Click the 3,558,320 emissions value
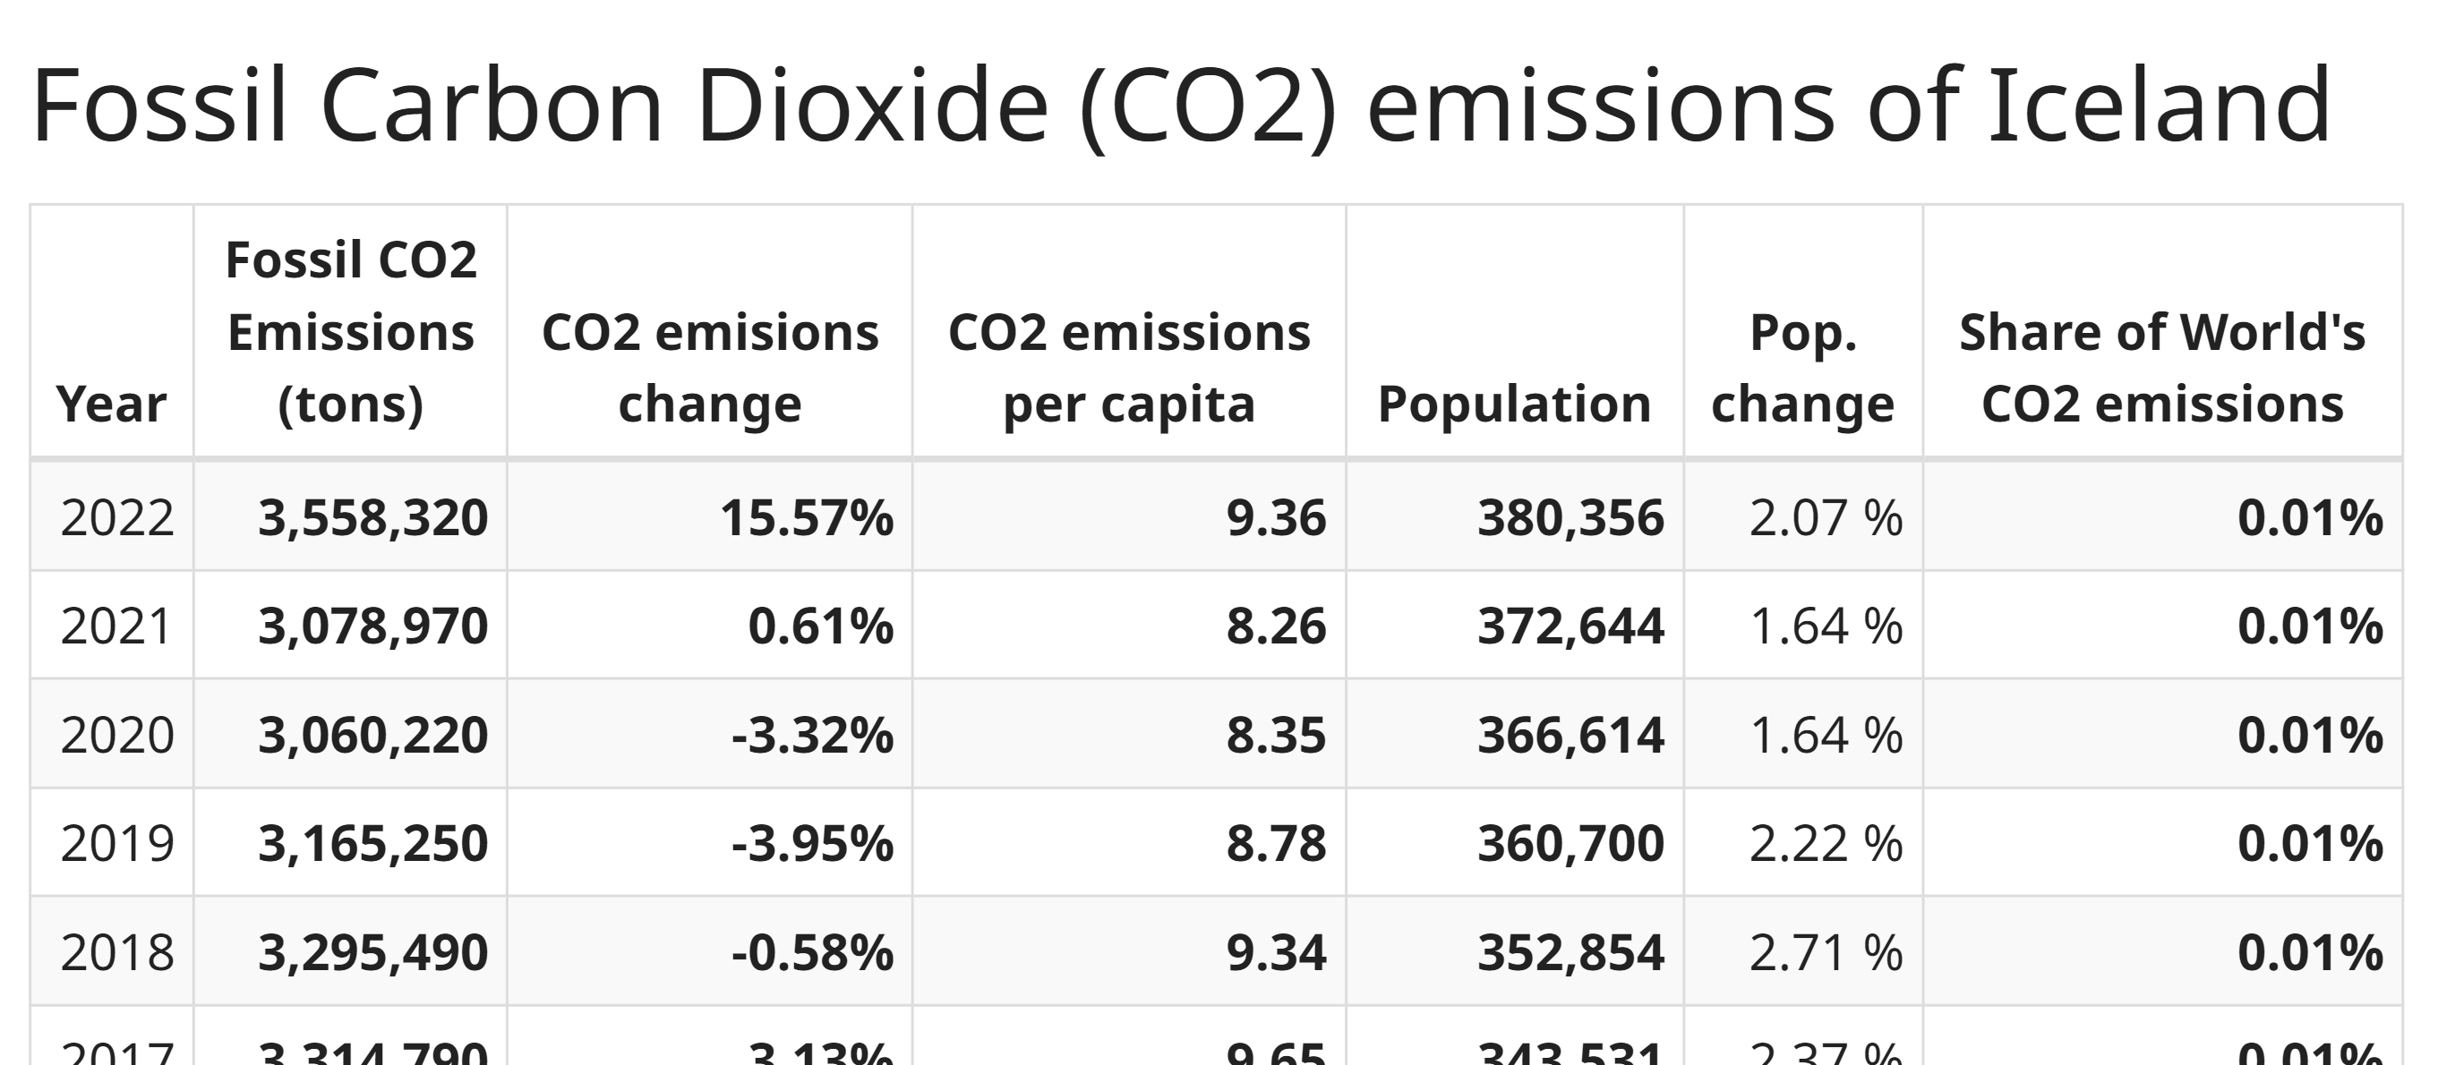The height and width of the screenshot is (1065, 2455). coord(372,518)
